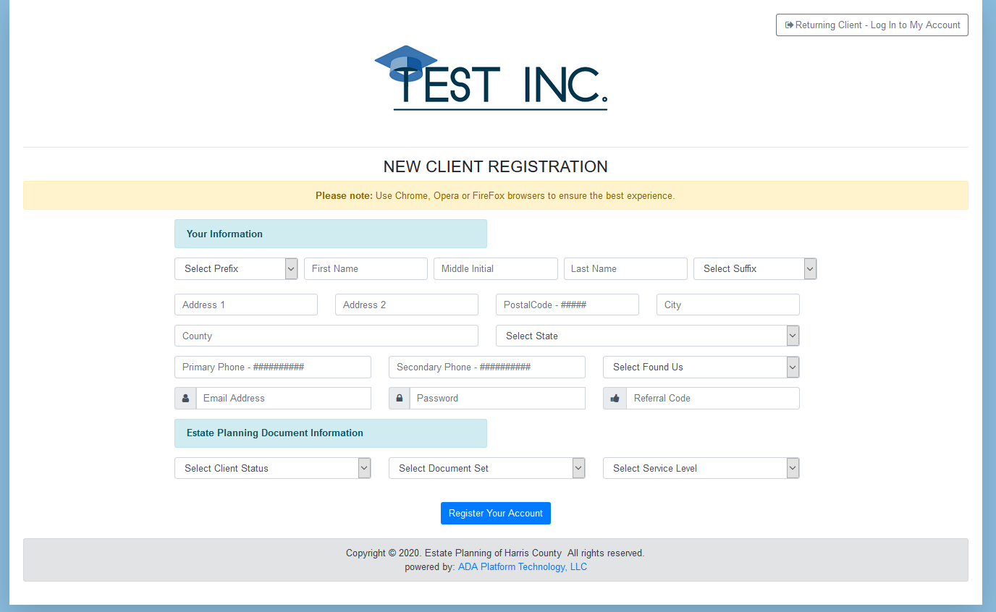The image size is (996, 612).
Task: Click the Primary Phone input box
Action: pos(272,367)
